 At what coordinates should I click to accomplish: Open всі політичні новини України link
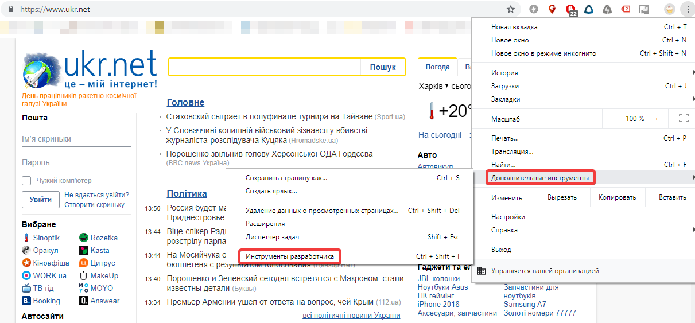[351, 315]
